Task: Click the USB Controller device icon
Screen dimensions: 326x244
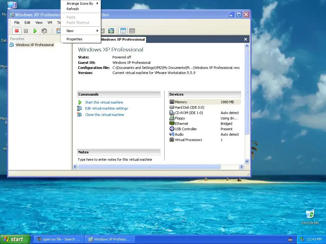Action: point(172,129)
